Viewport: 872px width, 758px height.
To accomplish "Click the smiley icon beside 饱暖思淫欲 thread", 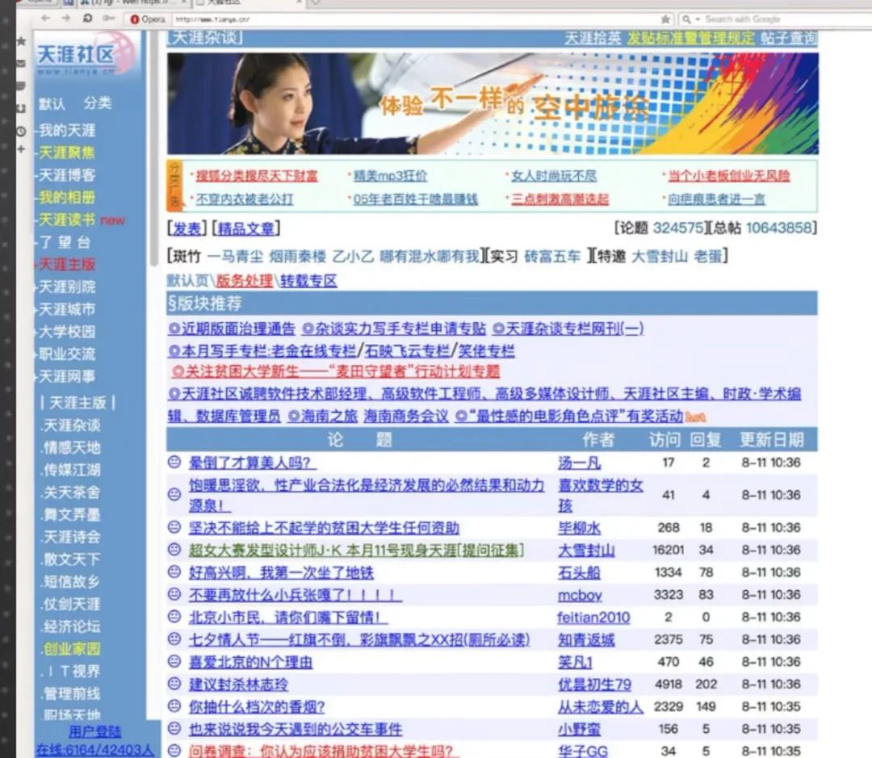I will pos(174,494).
